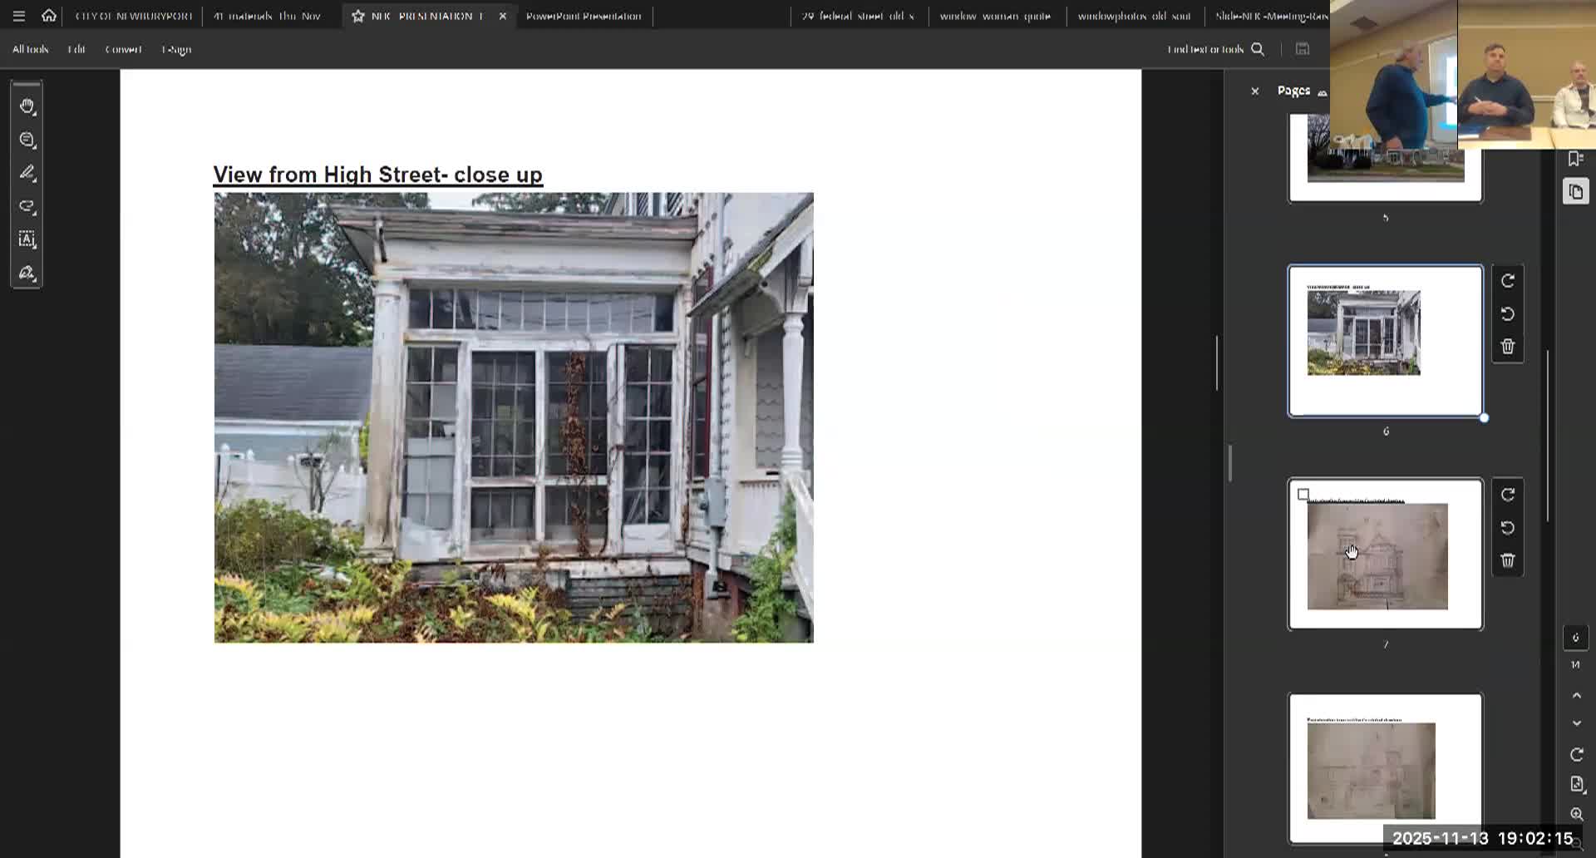Open the bookmarks panel icon
Viewport: 1596px width, 858px height.
tap(1575, 159)
